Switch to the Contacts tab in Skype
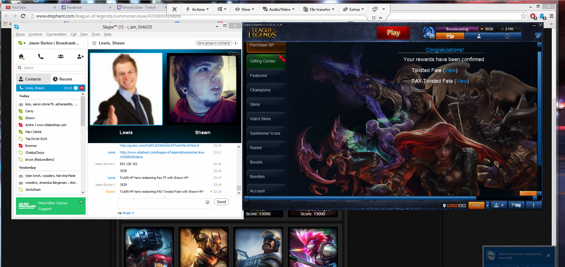This screenshot has height=267, width=565. (33, 79)
